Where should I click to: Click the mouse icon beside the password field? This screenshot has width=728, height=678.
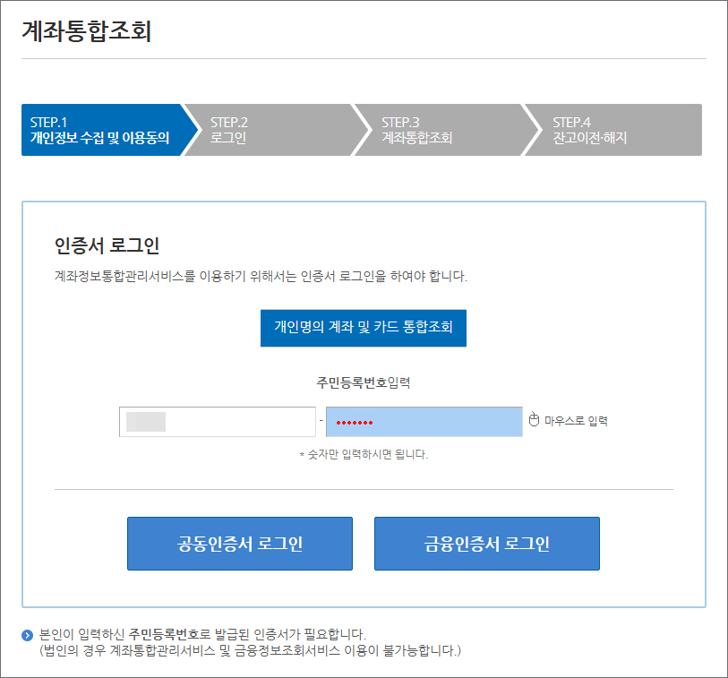tap(535, 420)
